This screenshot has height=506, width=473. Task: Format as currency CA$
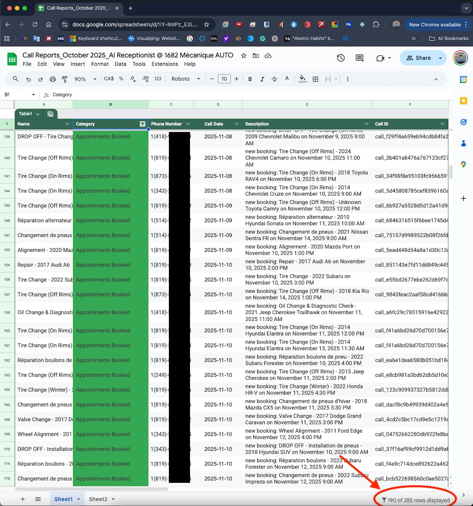(109, 79)
